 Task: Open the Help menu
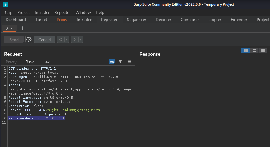[100, 12]
